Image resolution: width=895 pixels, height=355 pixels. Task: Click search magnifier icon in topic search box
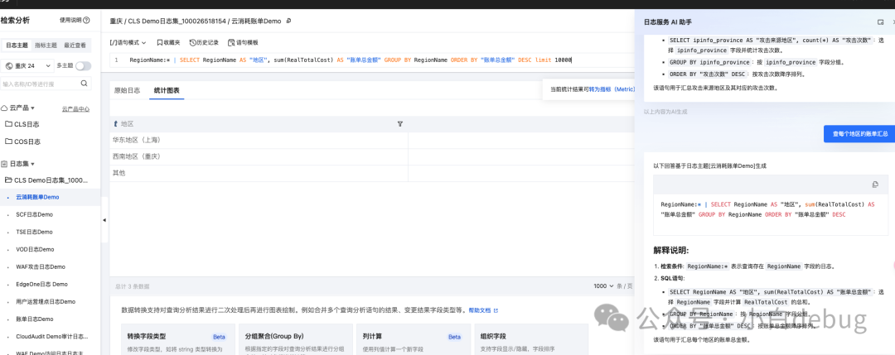[84, 84]
